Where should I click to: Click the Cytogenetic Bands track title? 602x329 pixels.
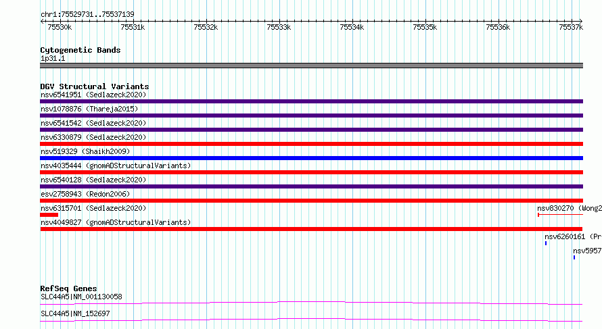pos(80,50)
